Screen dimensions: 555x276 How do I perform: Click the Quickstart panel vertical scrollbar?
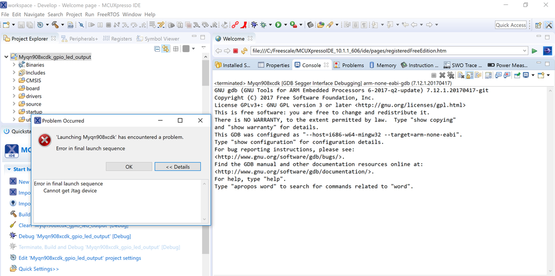206,240
